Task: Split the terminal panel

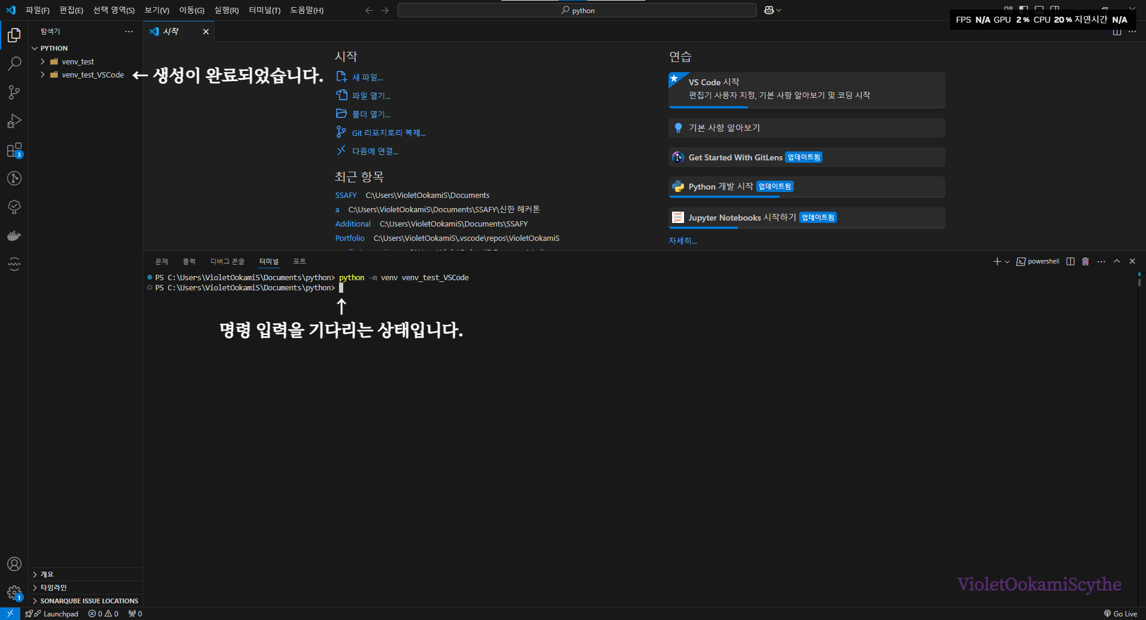Action: click(1070, 261)
